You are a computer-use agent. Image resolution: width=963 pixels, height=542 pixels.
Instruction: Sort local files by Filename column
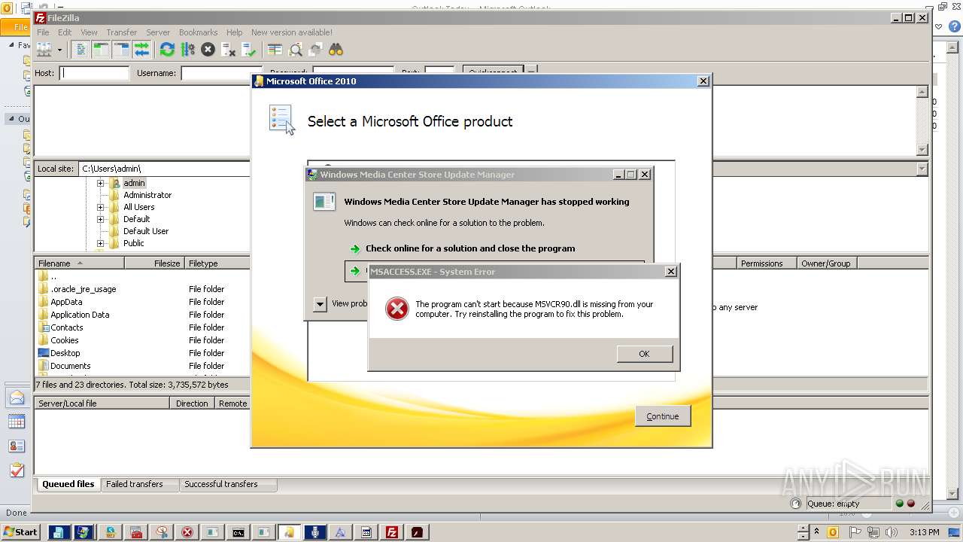[79, 263]
